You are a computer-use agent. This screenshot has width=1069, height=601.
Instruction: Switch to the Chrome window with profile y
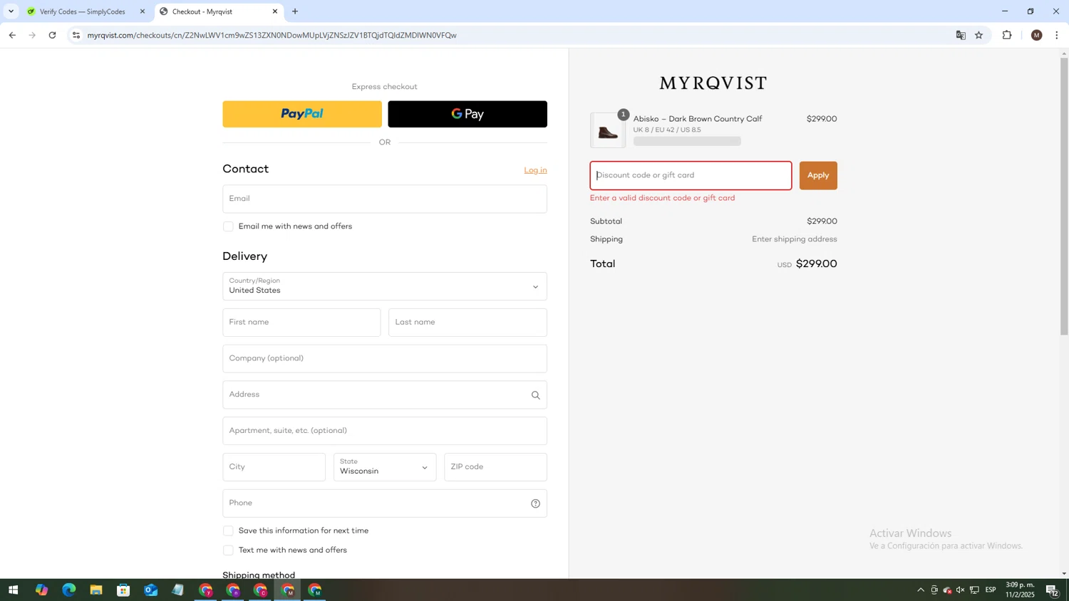(x=206, y=590)
